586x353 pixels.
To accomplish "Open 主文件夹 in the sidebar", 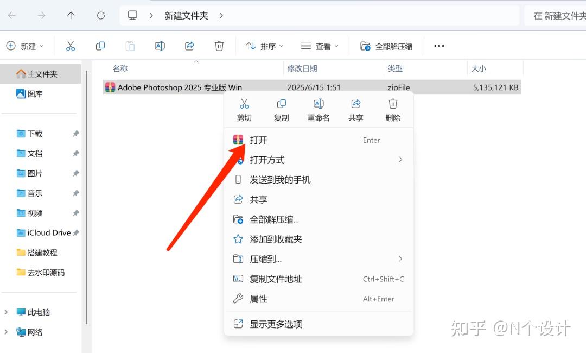I will coord(40,74).
